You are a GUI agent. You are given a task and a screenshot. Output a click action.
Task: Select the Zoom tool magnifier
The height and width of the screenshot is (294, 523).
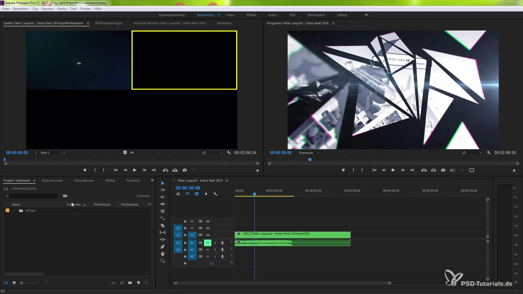[163, 261]
